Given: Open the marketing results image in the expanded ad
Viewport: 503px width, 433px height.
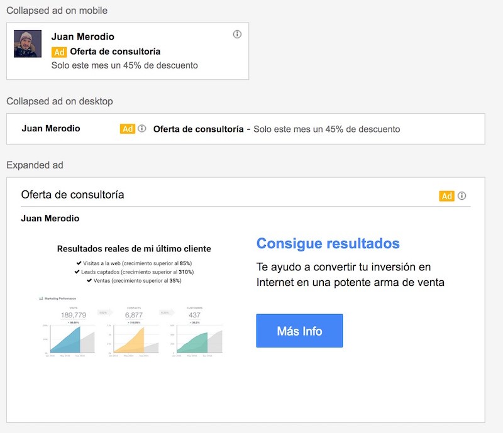Looking at the screenshot, I should coord(133,299).
